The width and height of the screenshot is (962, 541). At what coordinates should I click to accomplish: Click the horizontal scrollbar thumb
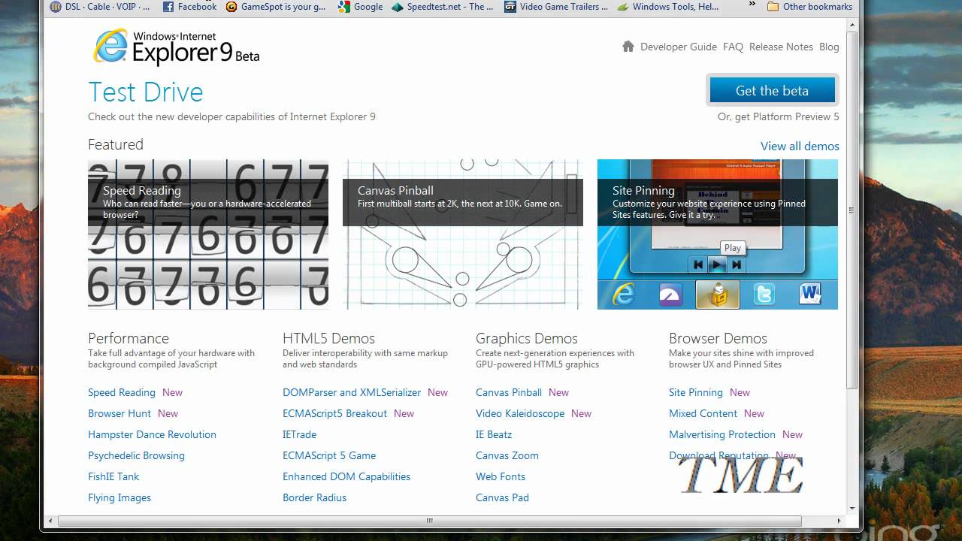click(x=430, y=520)
